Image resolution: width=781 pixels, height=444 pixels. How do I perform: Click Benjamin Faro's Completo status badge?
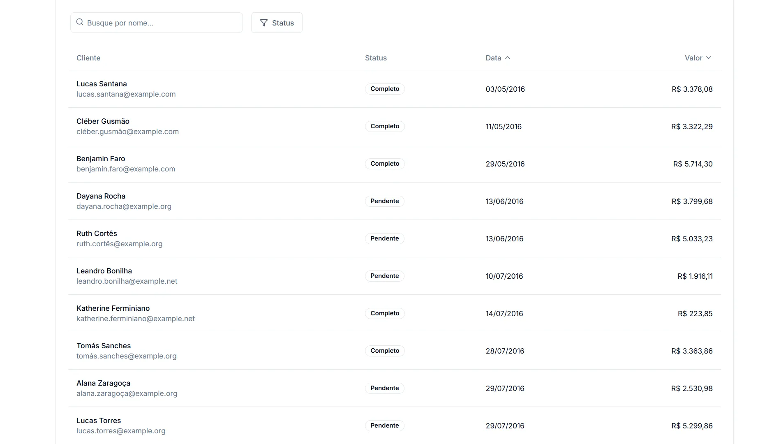coord(385,164)
